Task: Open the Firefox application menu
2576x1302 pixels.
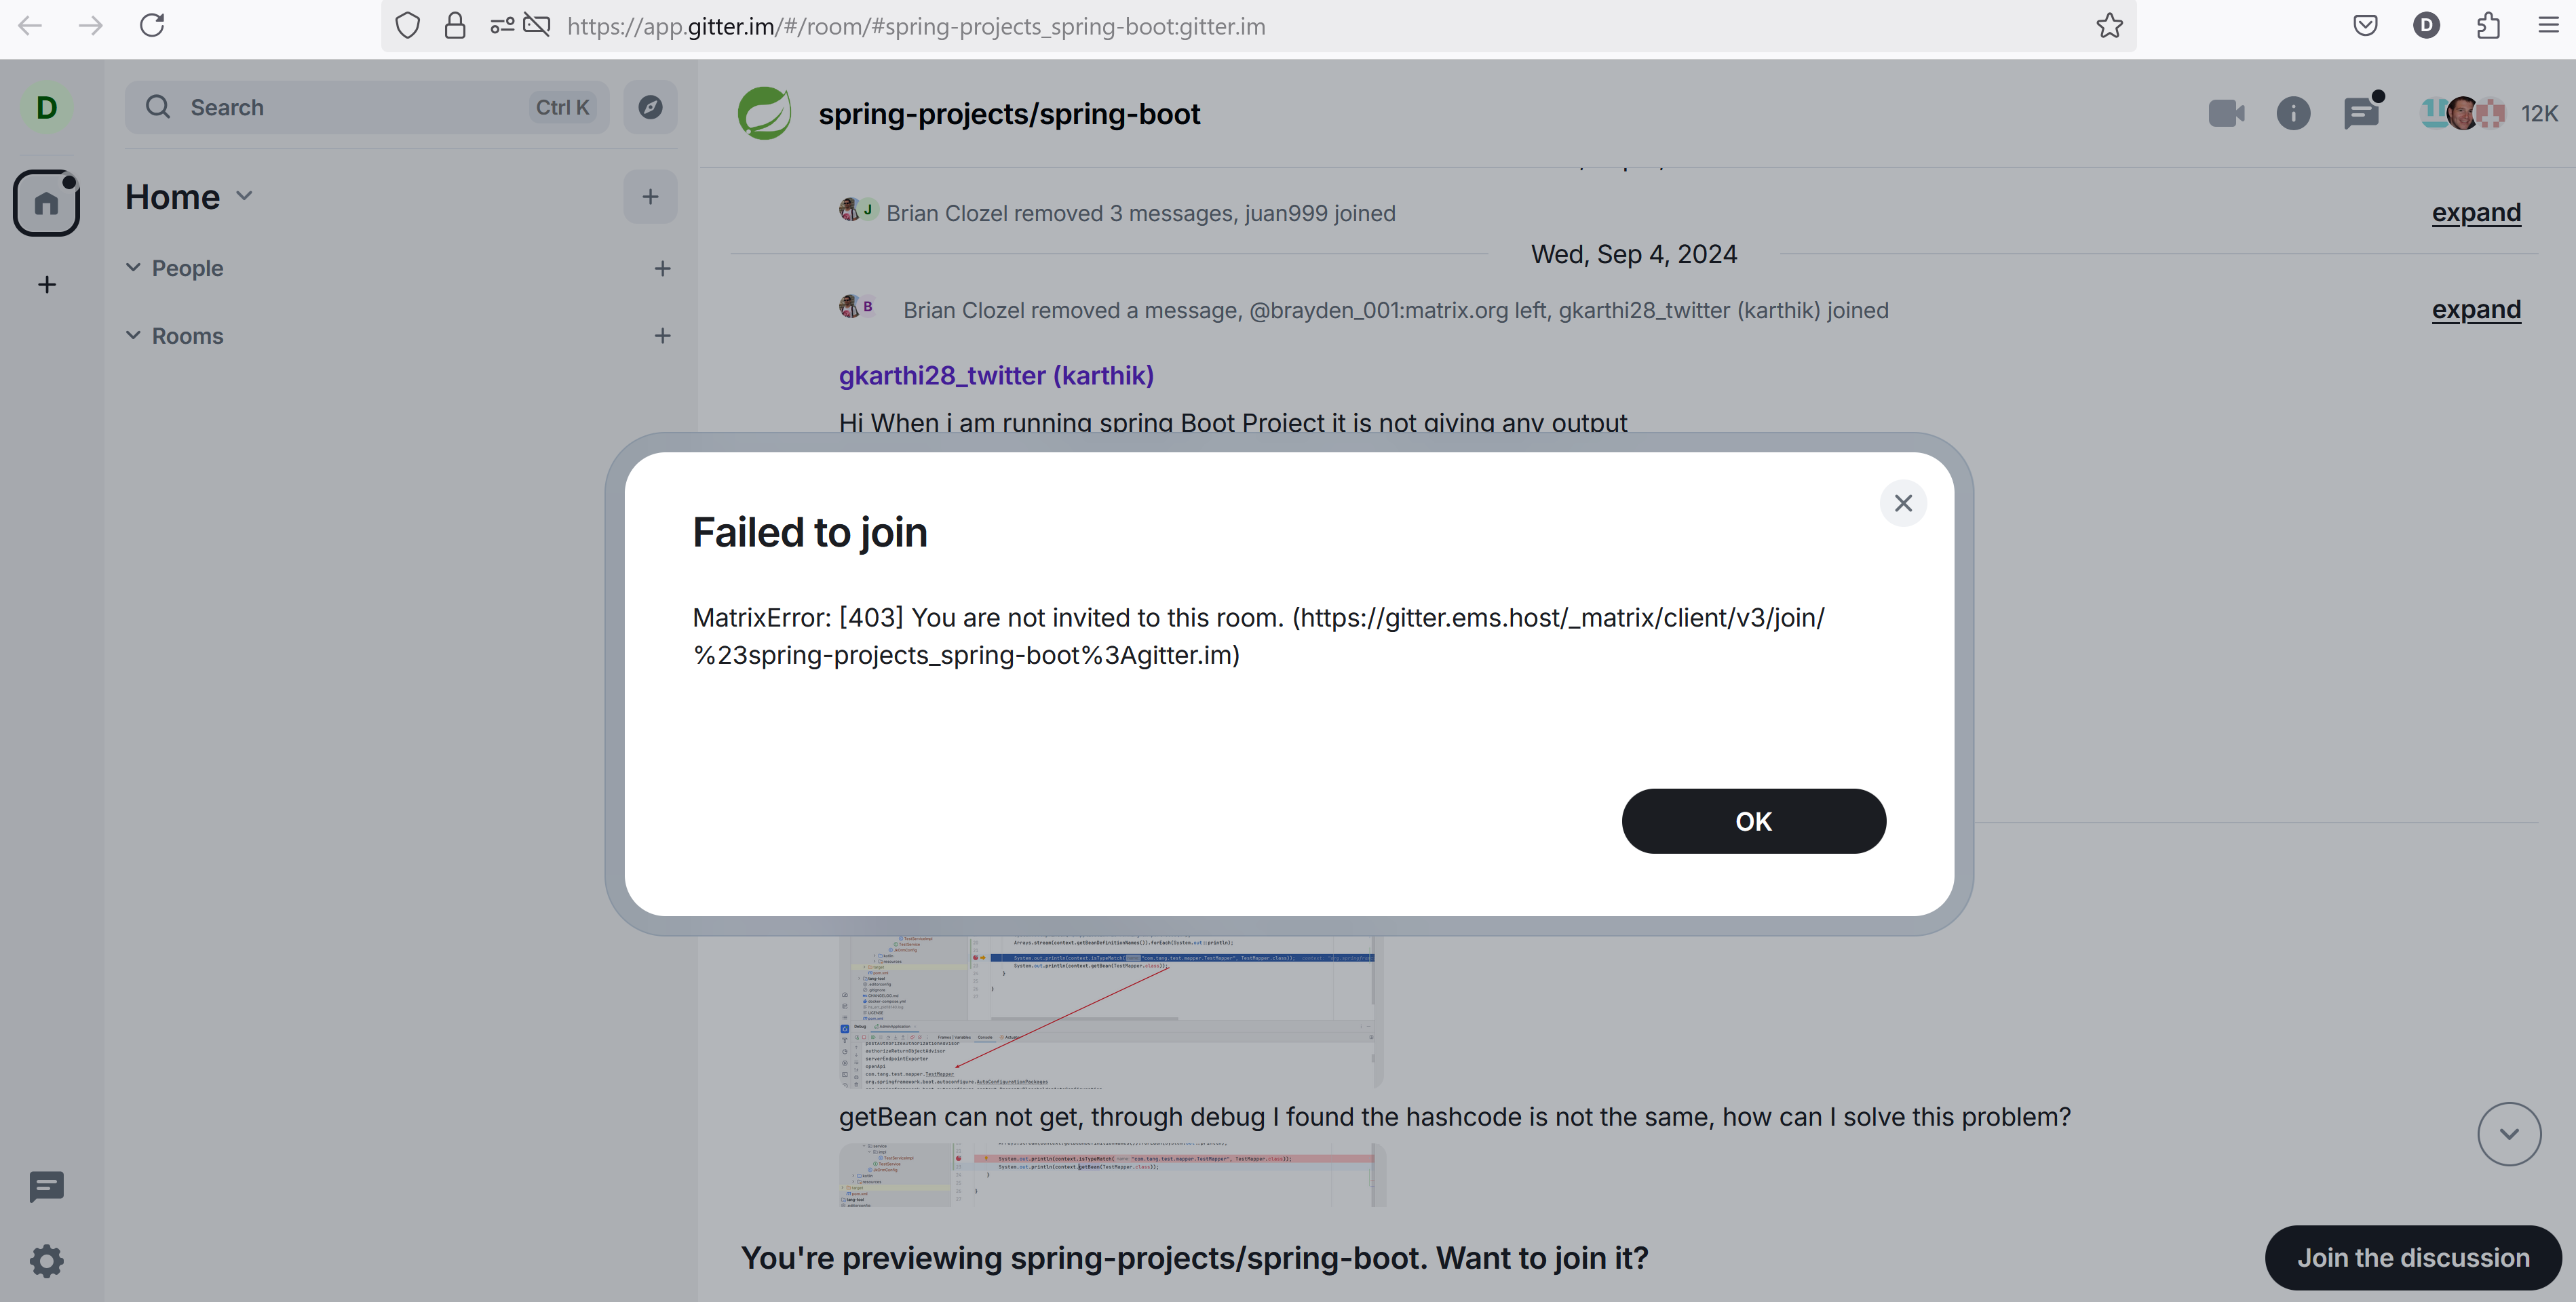Action: [2548, 26]
